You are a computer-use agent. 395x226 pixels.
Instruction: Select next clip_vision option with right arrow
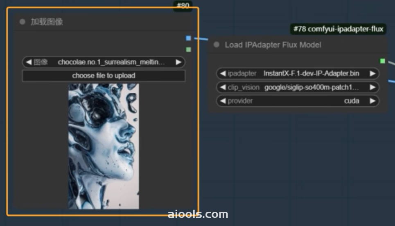coord(372,87)
